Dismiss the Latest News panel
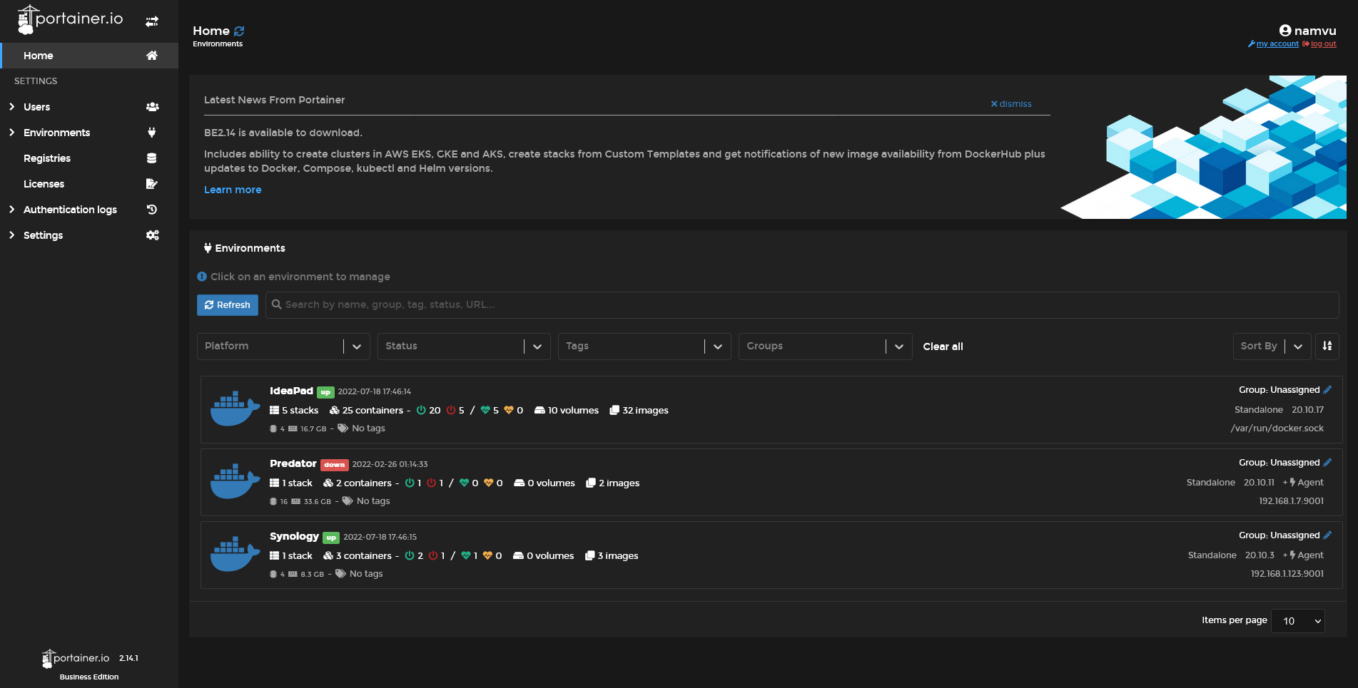1358x688 pixels. (x=1011, y=104)
